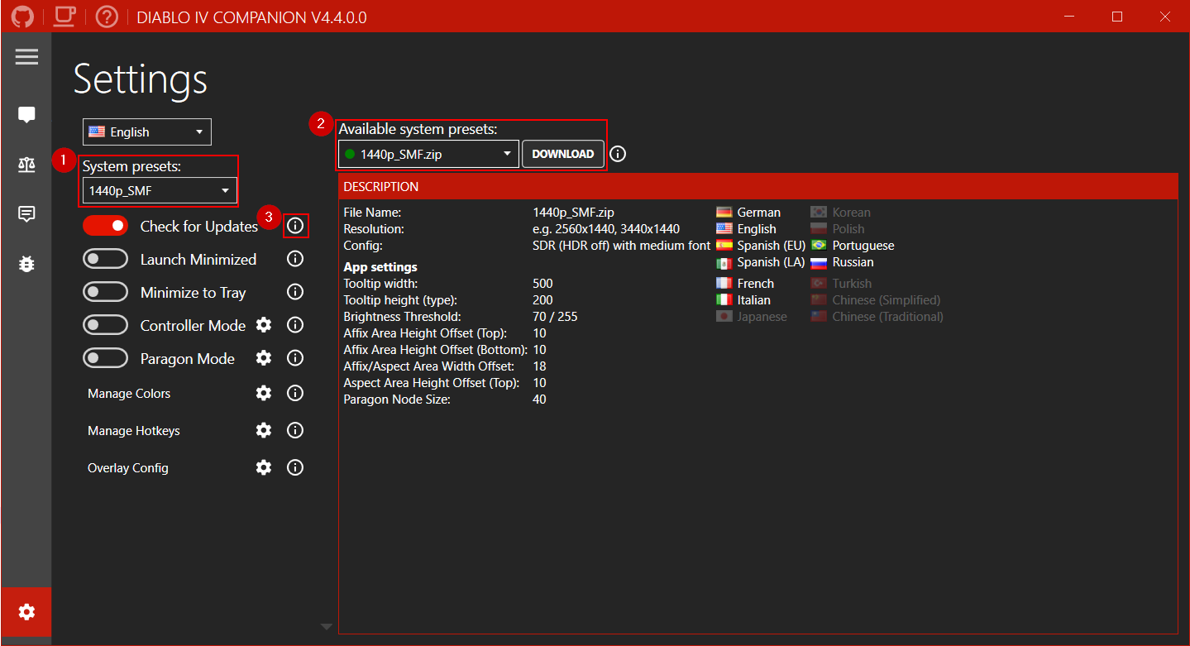Open the message lines sidebar page
The image size is (1190, 646).
point(26,214)
